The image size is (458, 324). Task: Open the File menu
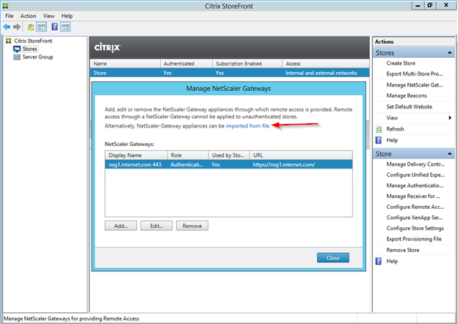pos(10,15)
